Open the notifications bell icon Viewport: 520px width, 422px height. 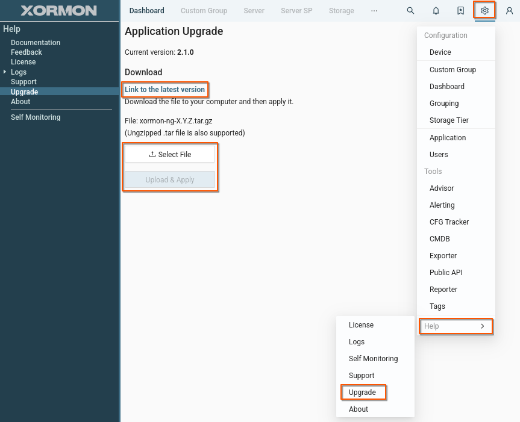(x=436, y=11)
